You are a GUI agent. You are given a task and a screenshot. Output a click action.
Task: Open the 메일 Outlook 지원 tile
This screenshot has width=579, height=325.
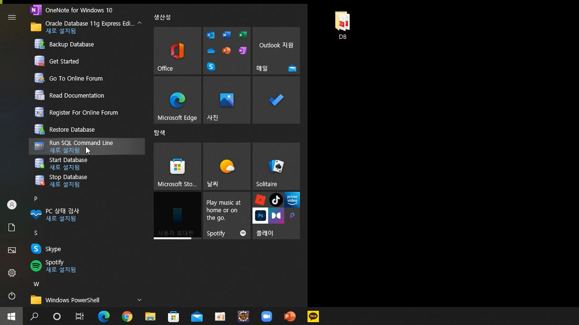(276, 51)
